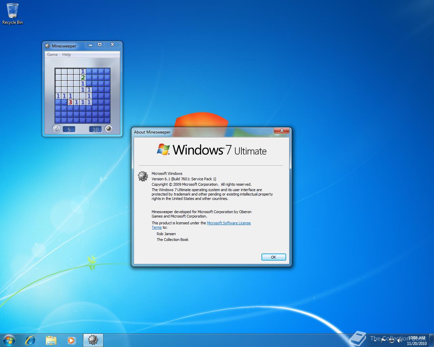Open the Start menu orb

(x=9, y=340)
